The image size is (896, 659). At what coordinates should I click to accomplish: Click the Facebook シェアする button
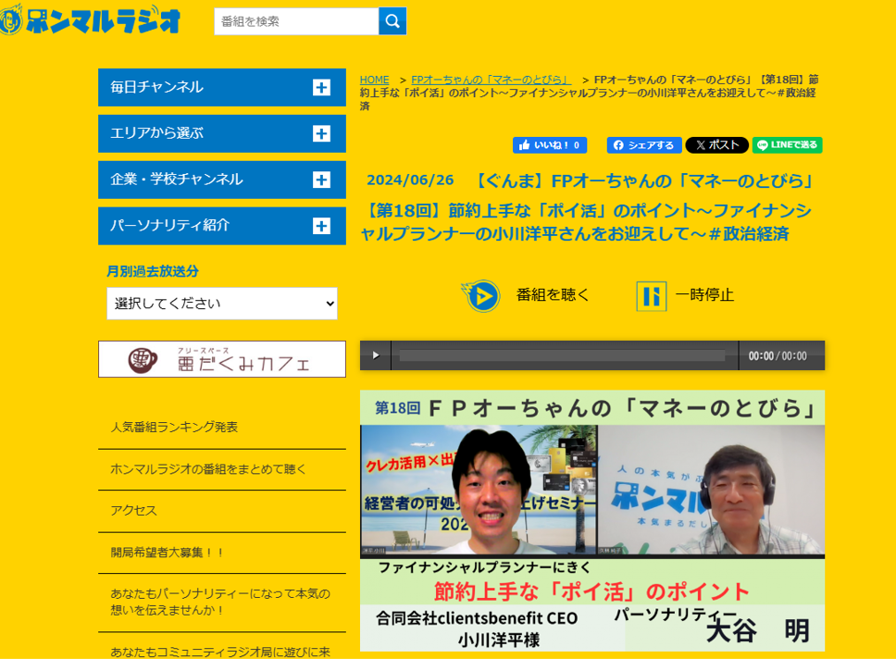pos(644,145)
